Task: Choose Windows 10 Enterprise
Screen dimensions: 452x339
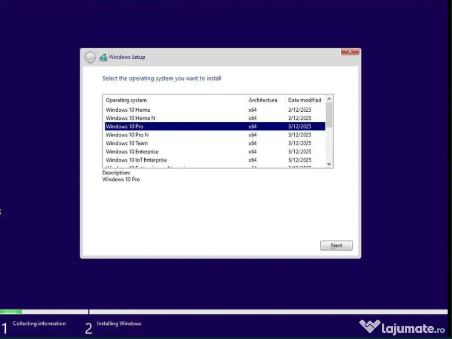Action: point(132,152)
